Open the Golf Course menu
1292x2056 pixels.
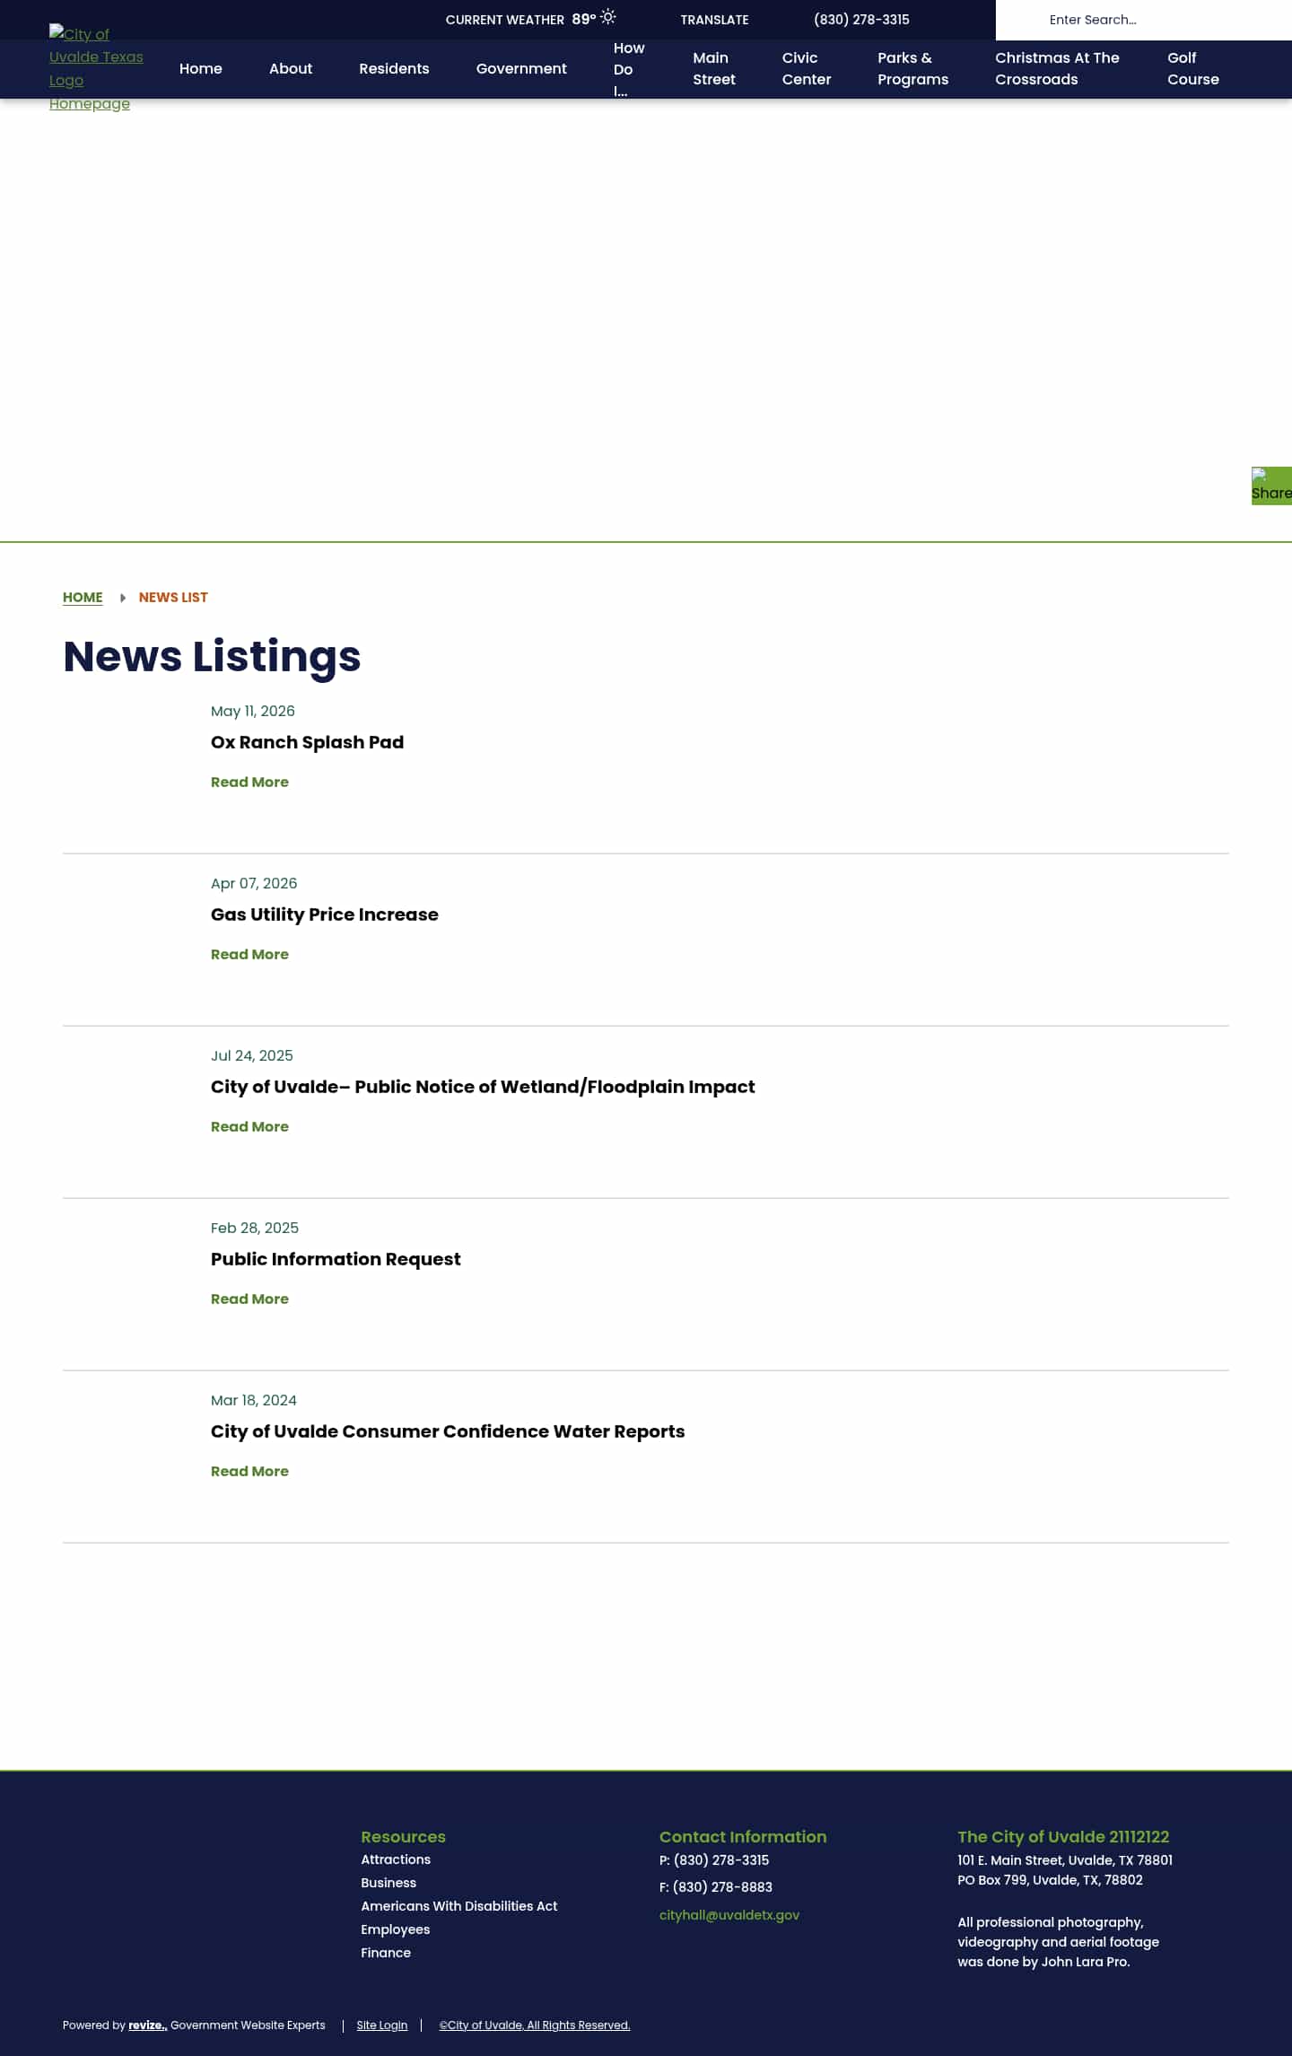1193,69
